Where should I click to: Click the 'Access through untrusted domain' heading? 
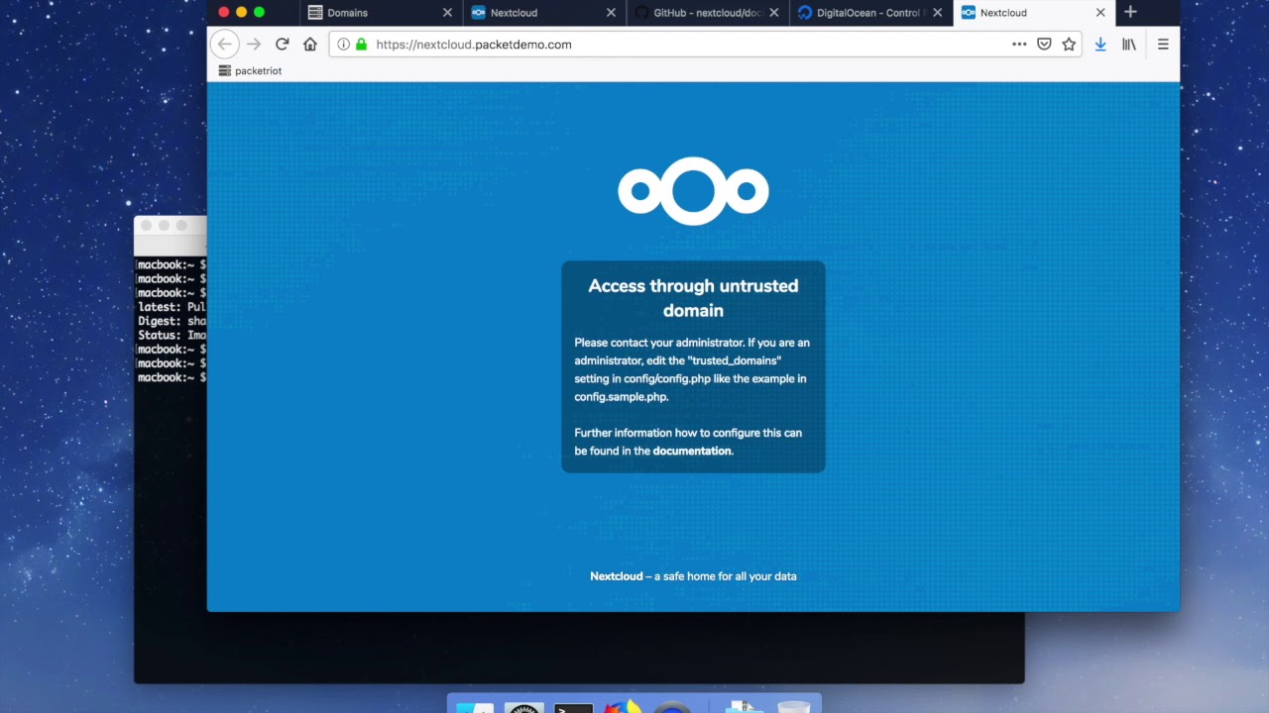pos(693,298)
